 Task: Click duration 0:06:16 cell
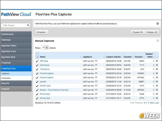(127, 94)
